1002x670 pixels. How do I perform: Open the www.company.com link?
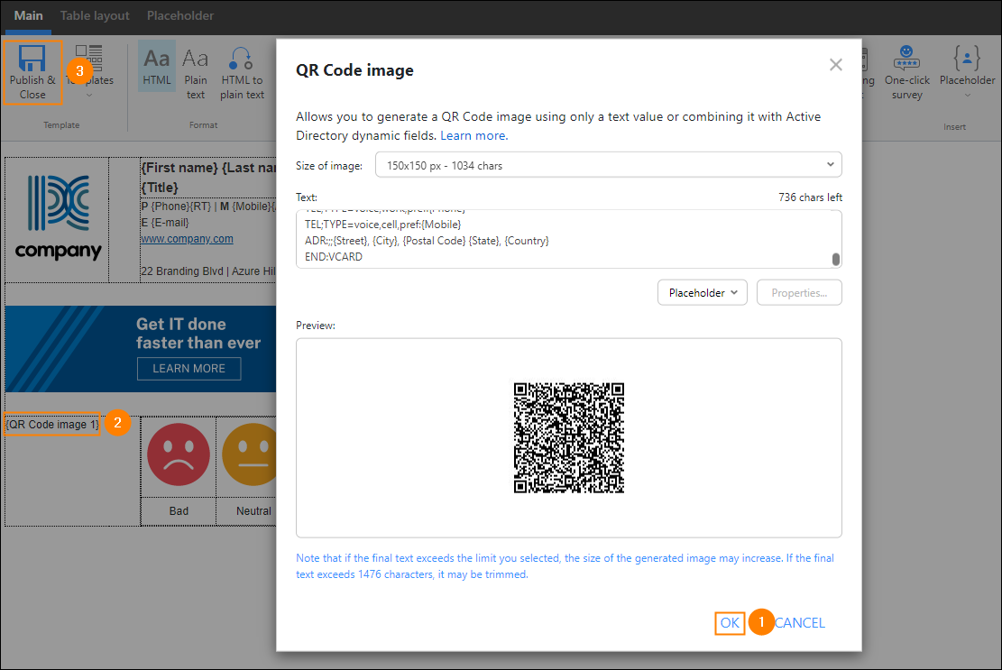point(187,239)
